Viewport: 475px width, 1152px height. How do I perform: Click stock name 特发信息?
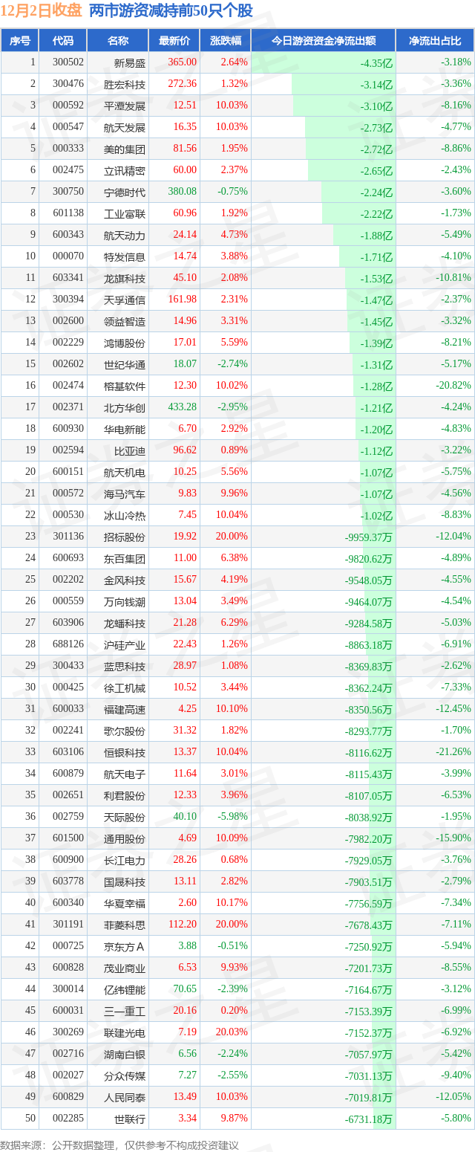pos(125,257)
